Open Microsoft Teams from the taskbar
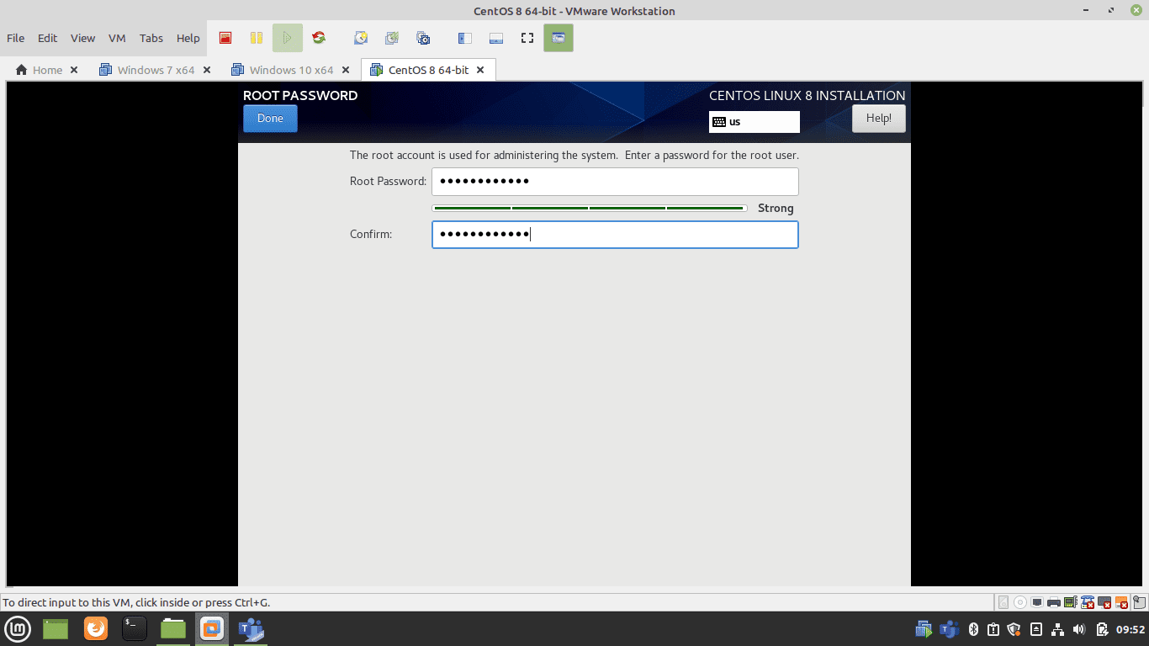 [251, 628]
